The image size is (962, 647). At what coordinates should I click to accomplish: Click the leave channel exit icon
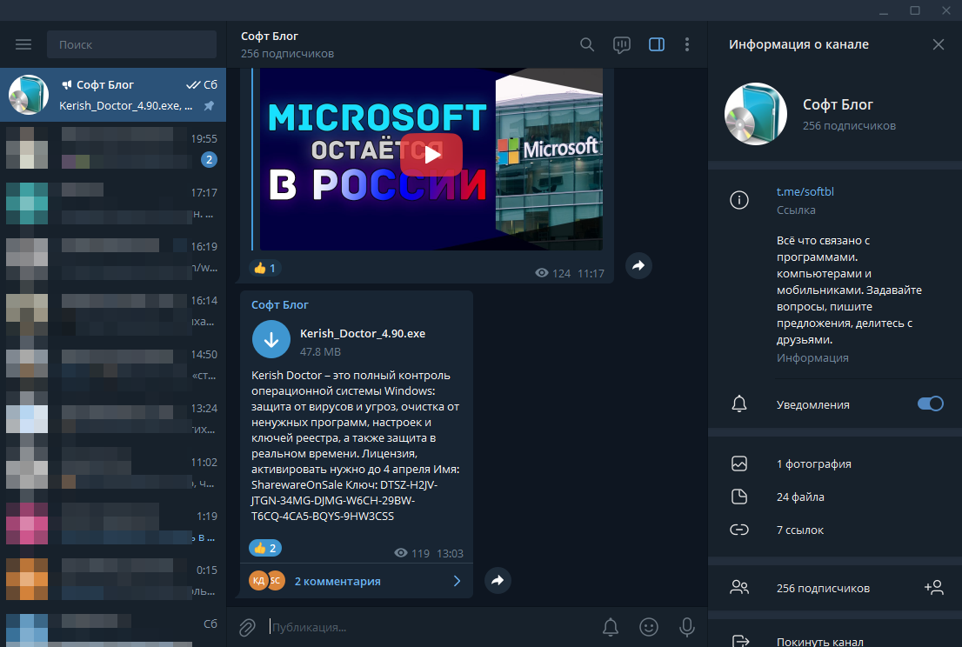point(740,641)
